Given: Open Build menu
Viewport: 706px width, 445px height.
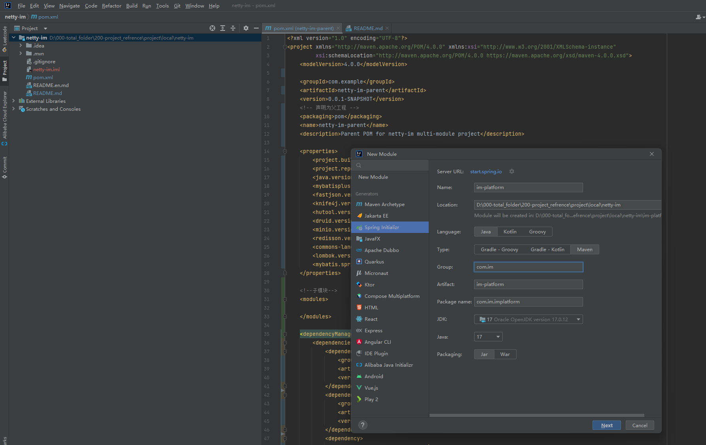Looking at the screenshot, I should (x=132, y=6).
